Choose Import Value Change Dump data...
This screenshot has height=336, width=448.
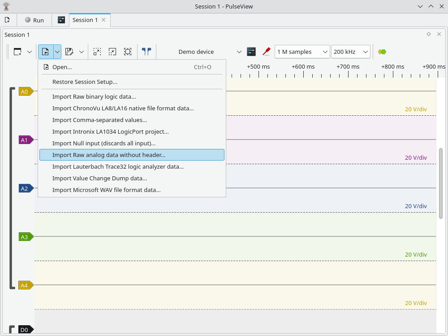pyautogui.click(x=132, y=178)
